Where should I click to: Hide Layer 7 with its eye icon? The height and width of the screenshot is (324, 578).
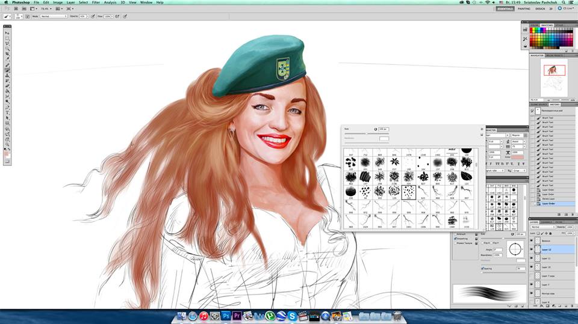coord(532,284)
